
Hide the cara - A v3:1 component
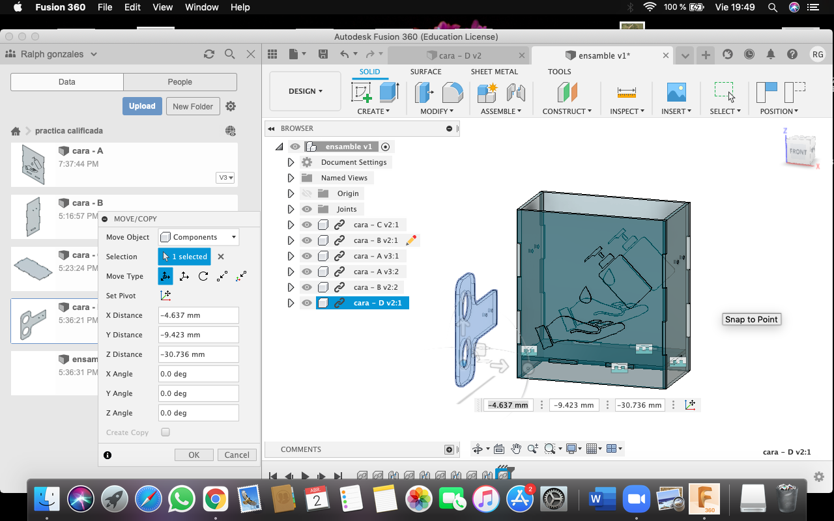(x=307, y=256)
